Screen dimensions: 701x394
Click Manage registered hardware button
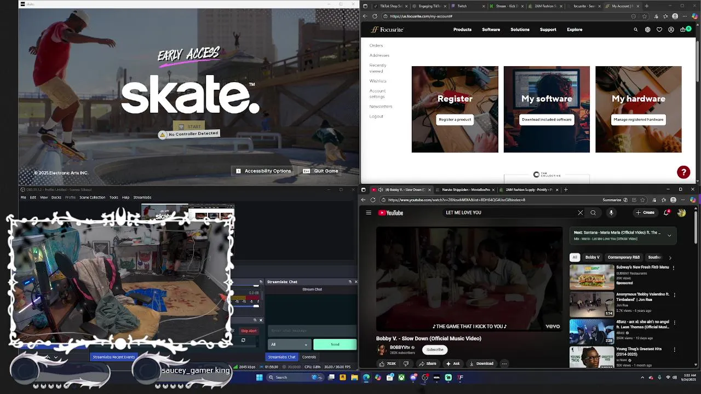pos(639,119)
